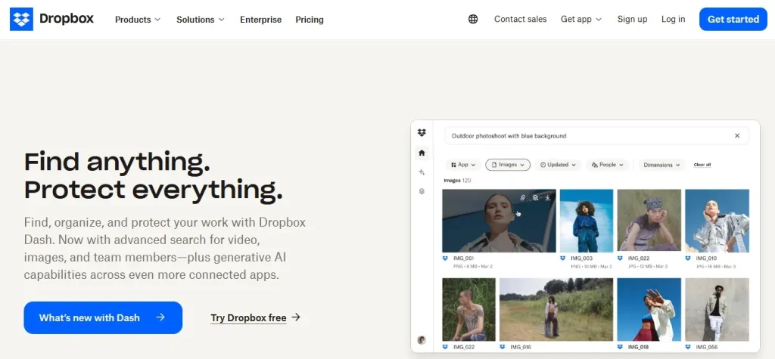Go to the Enterprise page
This screenshot has height=359, width=775.
point(260,20)
